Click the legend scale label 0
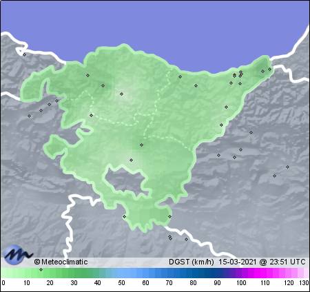This screenshot has width=310, height=292. pos(3,282)
